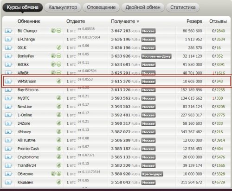Open the Bit-Changer exchanger link

(27, 31)
